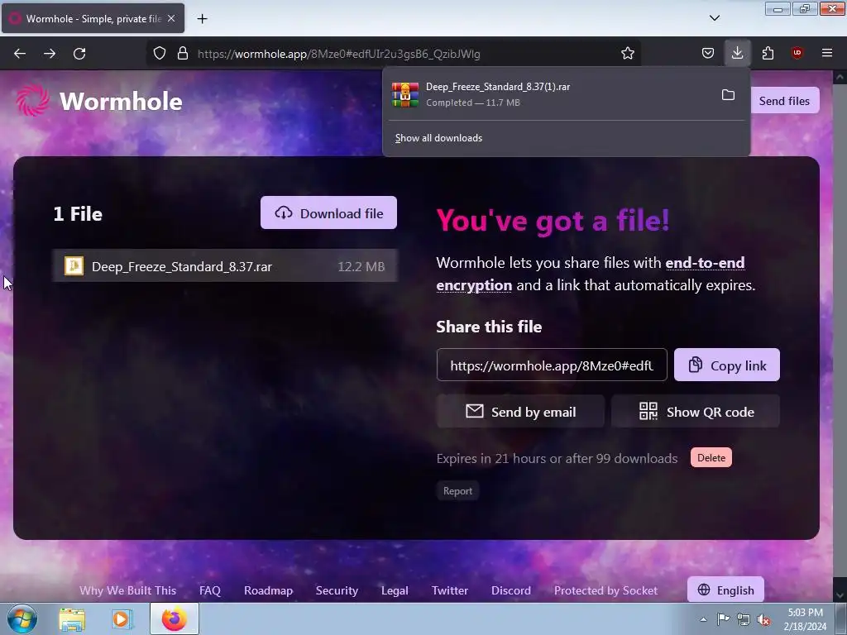Image resolution: width=847 pixels, height=635 pixels.
Task: Click the Send files button
Action: [784, 101]
